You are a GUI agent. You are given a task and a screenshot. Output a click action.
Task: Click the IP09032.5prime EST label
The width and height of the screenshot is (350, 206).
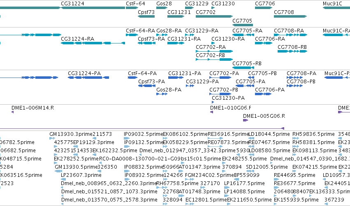coord(144,134)
